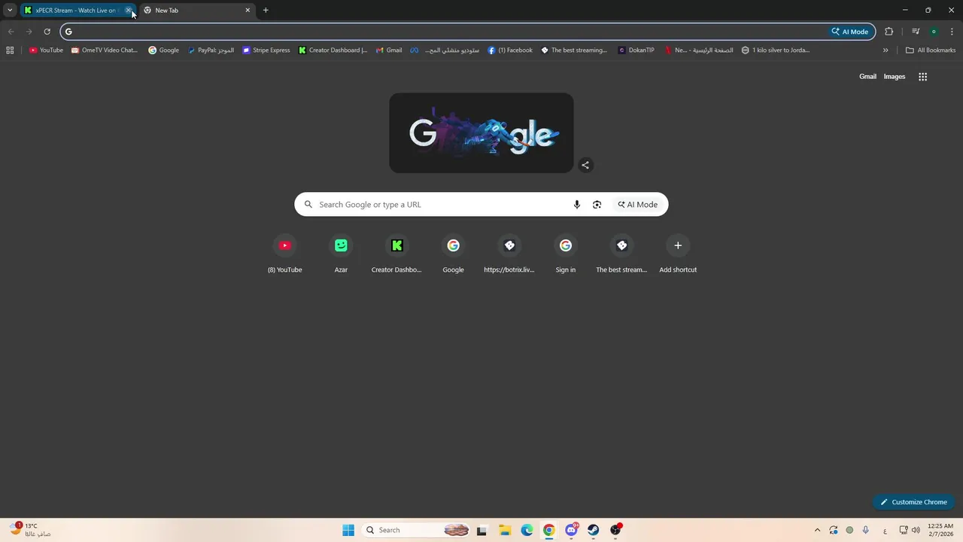Viewport: 963px width, 542px height.
Task: Open the Sign in shortcut tile
Action: coord(566,254)
